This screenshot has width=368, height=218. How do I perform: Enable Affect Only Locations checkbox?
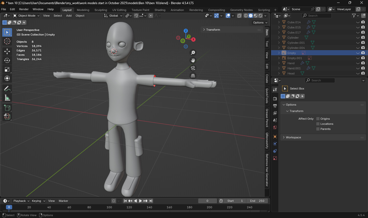[318, 124]
